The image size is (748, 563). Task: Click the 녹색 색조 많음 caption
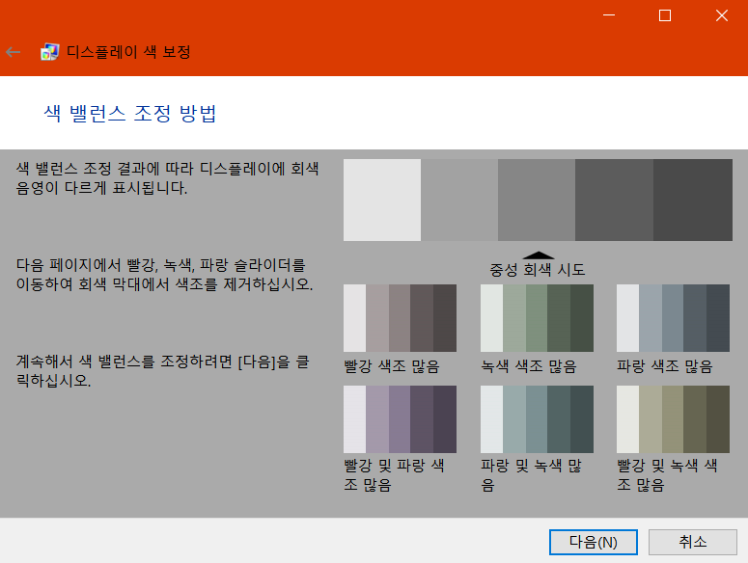[529, 366]
